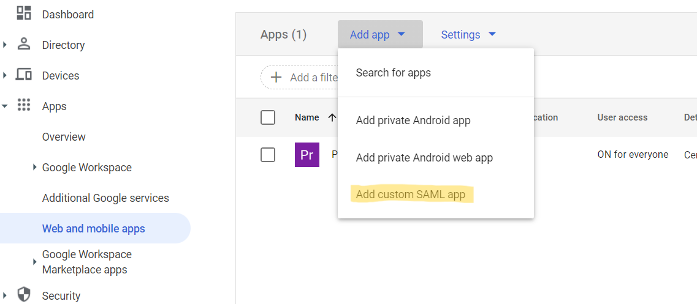Click the plus icon in Add a filter

pos(276,77)
